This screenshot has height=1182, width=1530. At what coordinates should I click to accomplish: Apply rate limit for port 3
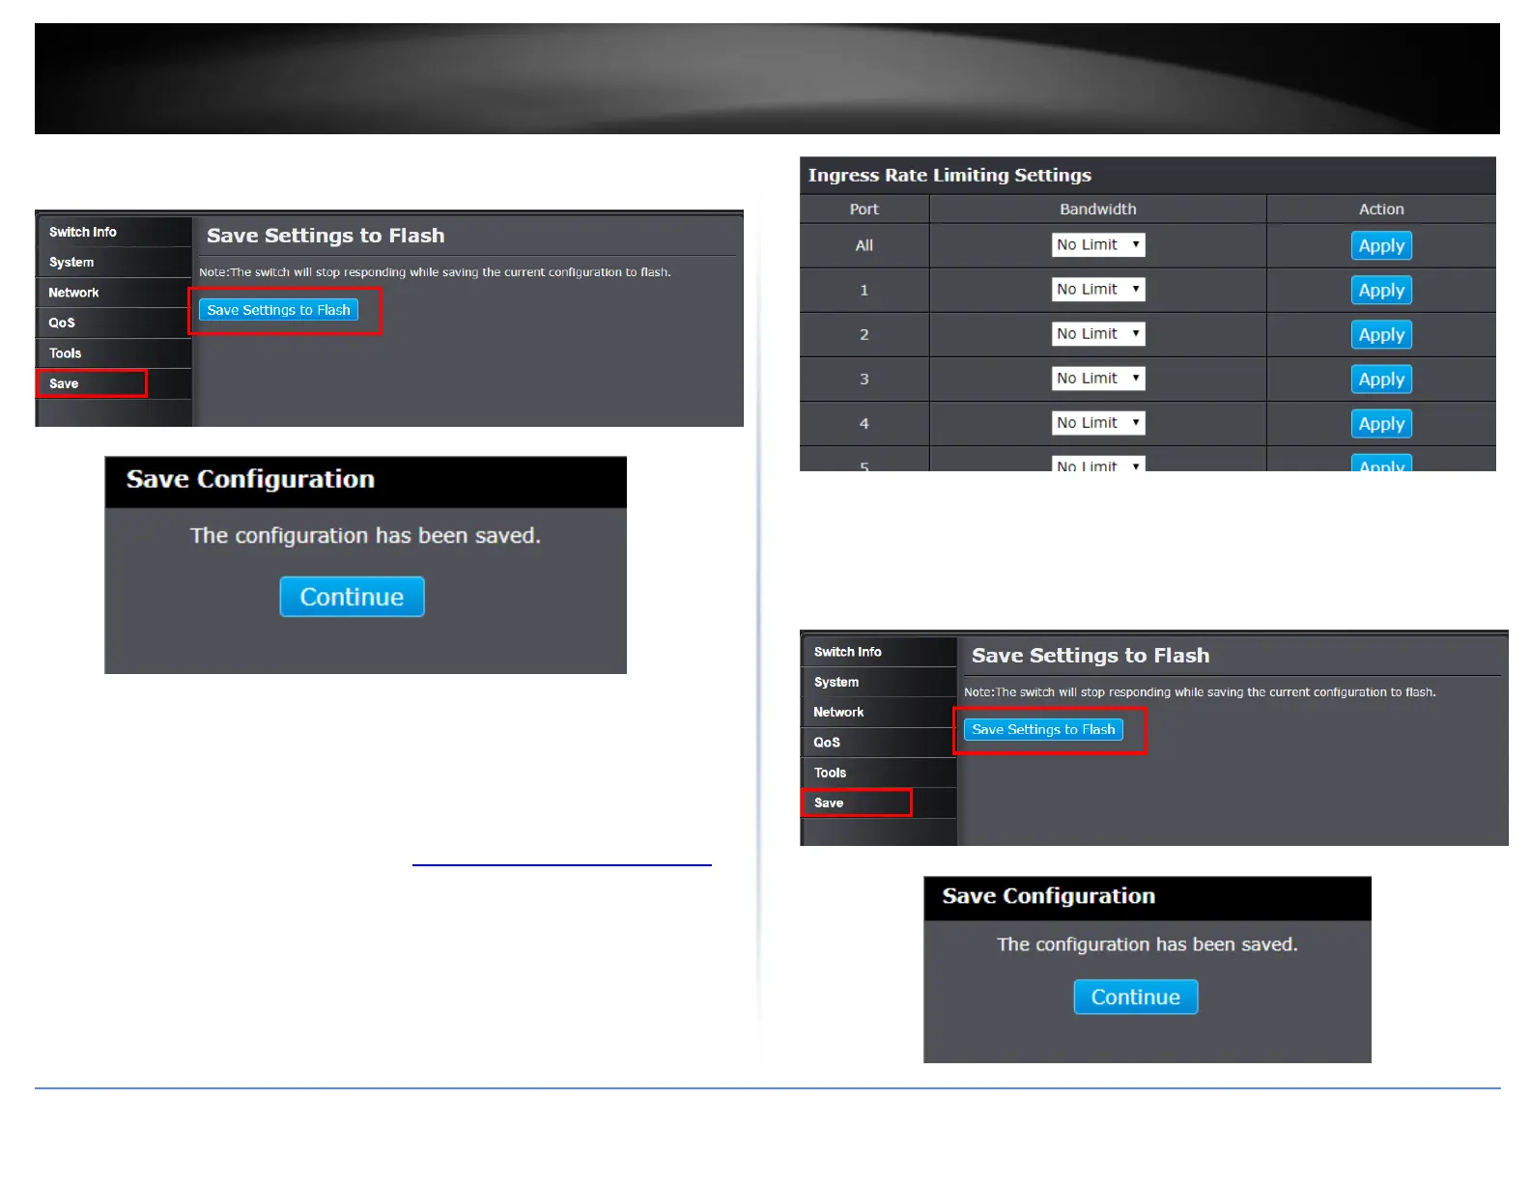pyautogui.click(x=1381, y=380)
